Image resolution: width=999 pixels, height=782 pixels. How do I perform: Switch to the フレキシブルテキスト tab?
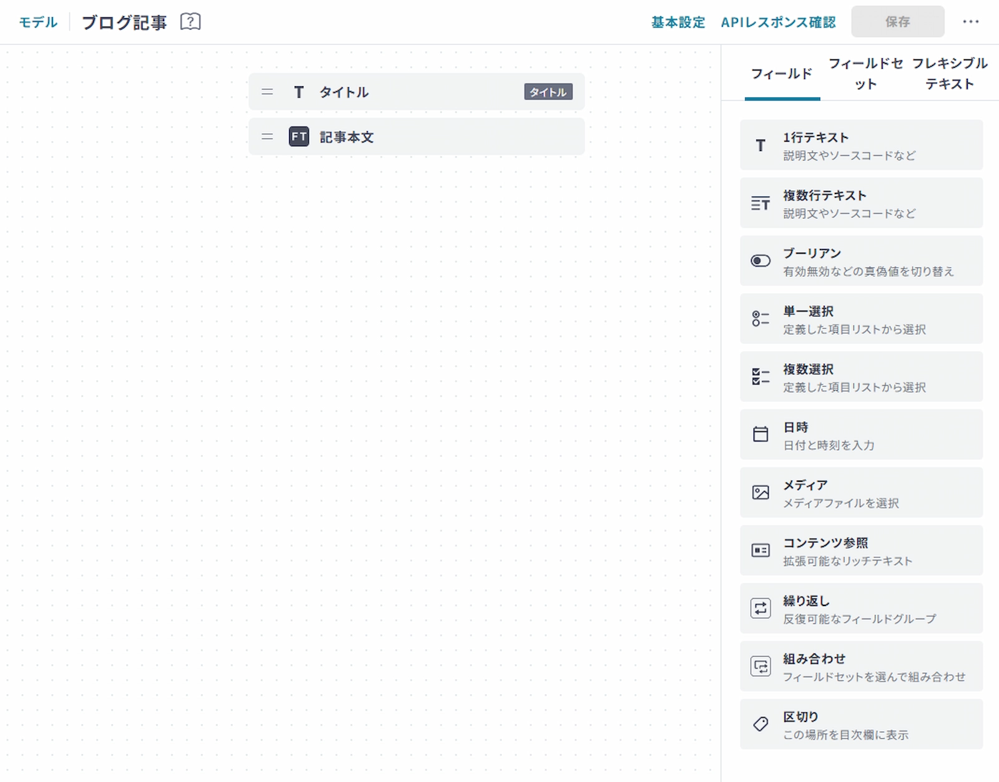(x=949, y=74)
